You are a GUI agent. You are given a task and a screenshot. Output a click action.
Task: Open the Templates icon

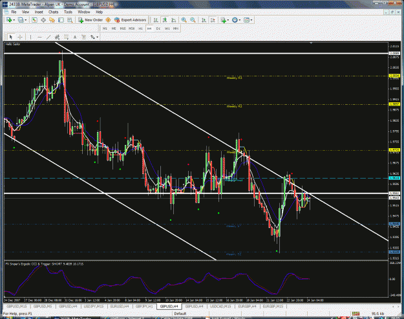point(246,20)
